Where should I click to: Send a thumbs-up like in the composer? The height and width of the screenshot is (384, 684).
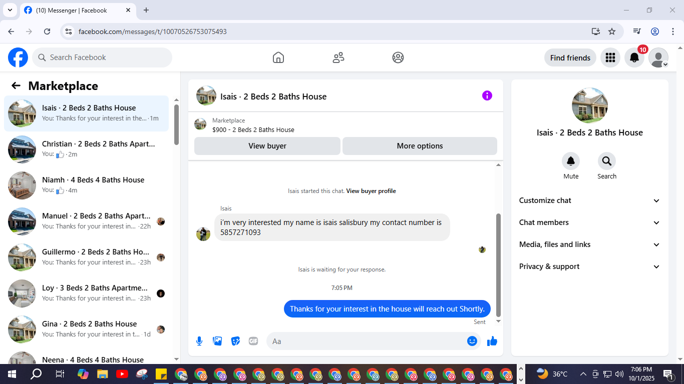[492, 341]
